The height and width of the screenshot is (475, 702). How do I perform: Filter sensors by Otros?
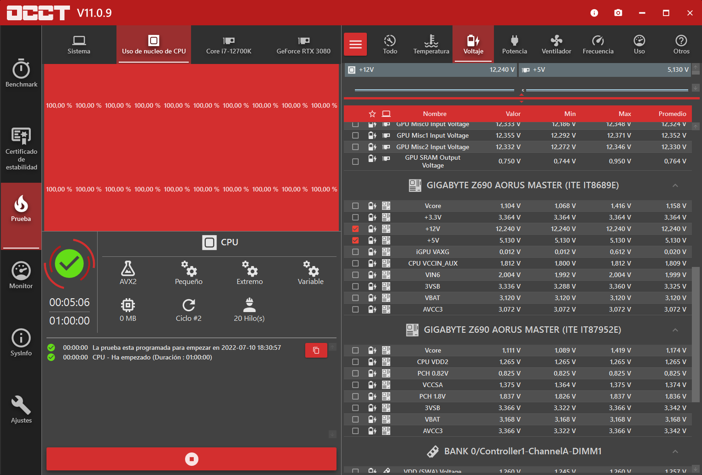pyautogui.click(x=681, y=45)
